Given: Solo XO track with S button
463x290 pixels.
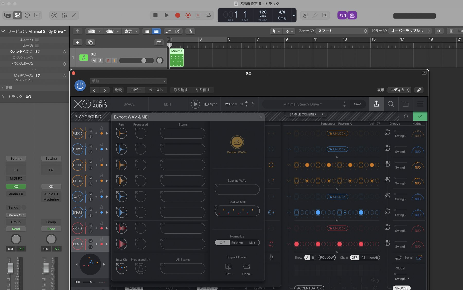Looking at the screenshot, I should click(x=100, y=61).
